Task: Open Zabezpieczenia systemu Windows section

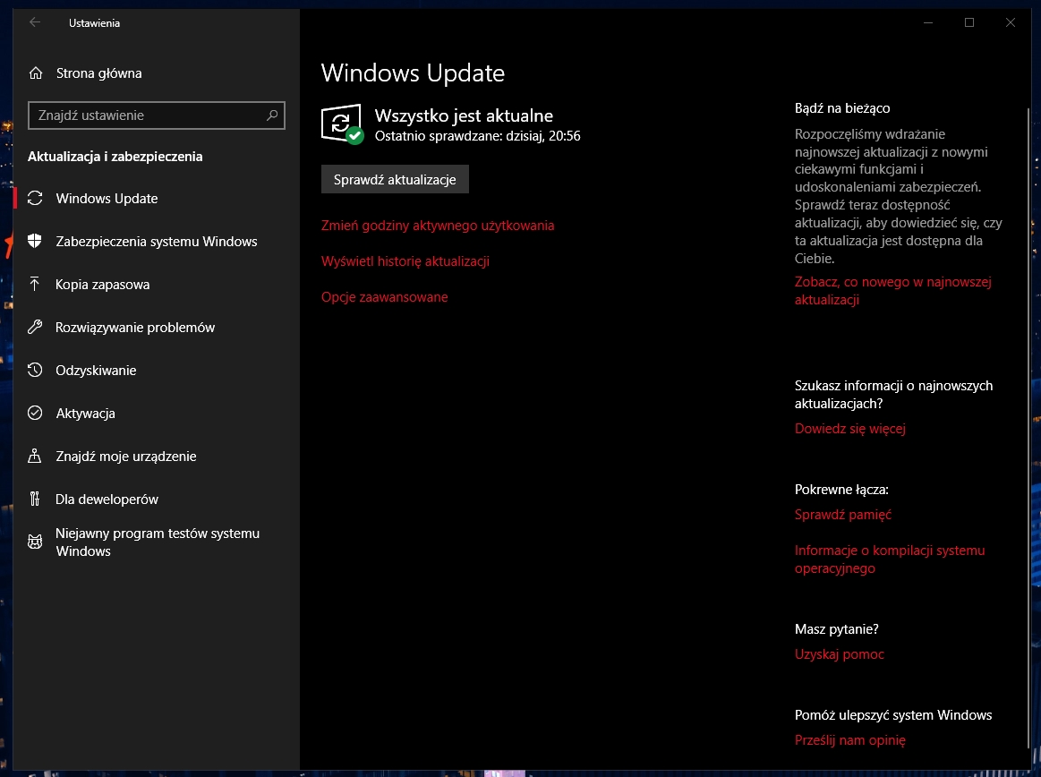Action: click(x=157, y=242)
